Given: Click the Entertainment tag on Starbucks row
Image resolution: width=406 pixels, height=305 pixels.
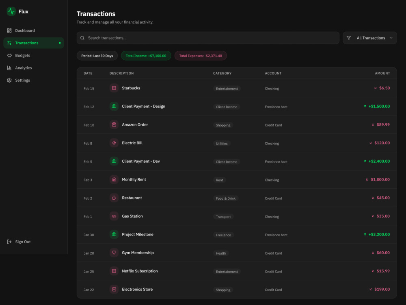Looking at the screenshot, I should point(227,89).
